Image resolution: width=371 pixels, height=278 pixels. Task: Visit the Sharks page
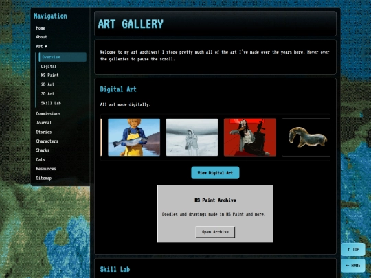click(43, 150)
